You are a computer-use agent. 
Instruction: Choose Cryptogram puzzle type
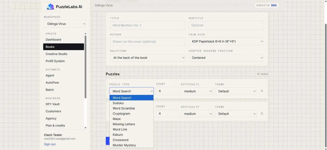tap(132, 114)
